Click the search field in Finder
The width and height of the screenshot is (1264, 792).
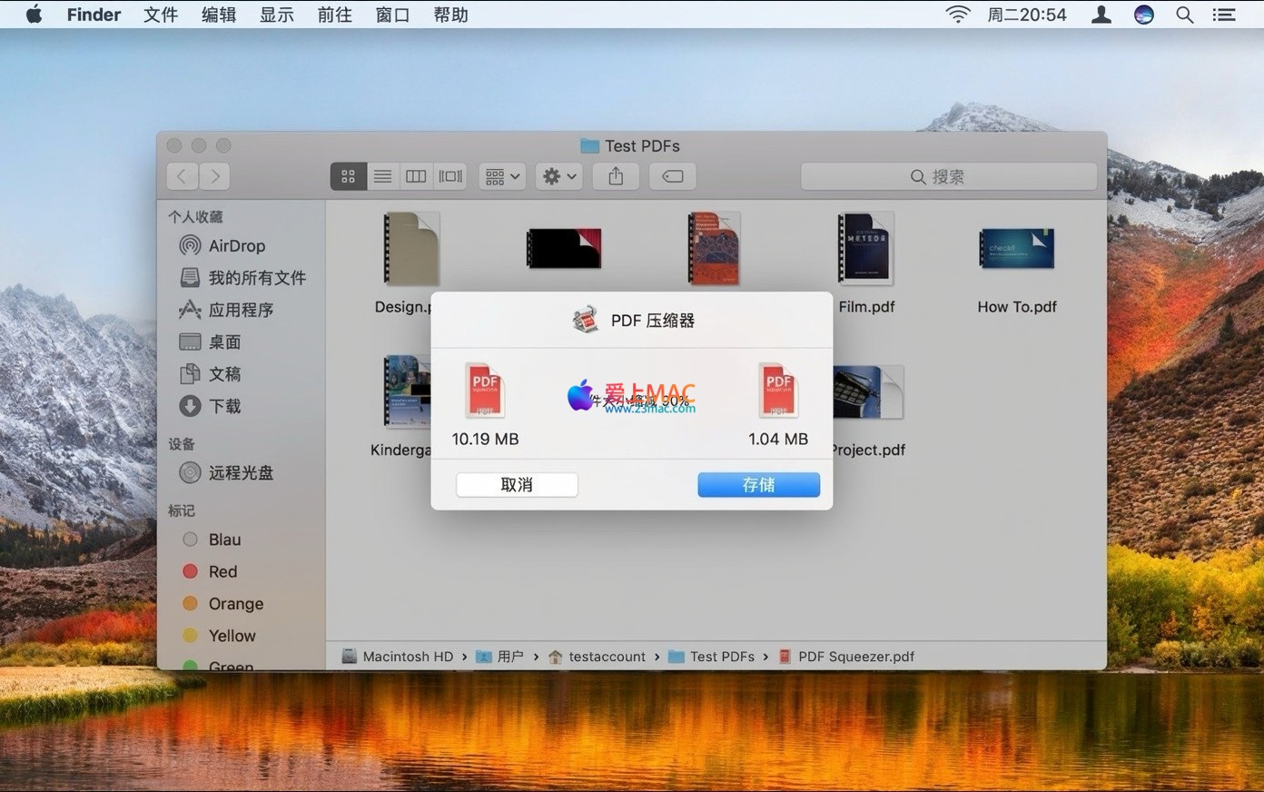948,177
